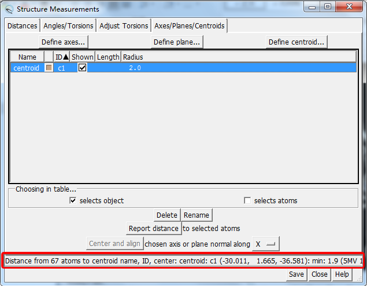Click the Define centroid... button

click(x=297, y=42)
